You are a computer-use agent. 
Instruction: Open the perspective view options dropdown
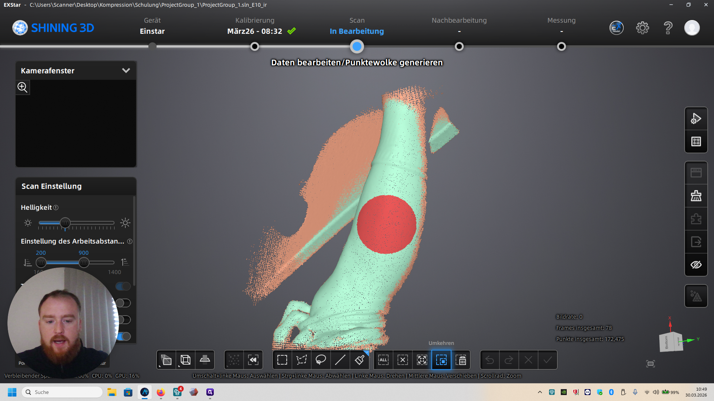[166, 360]
